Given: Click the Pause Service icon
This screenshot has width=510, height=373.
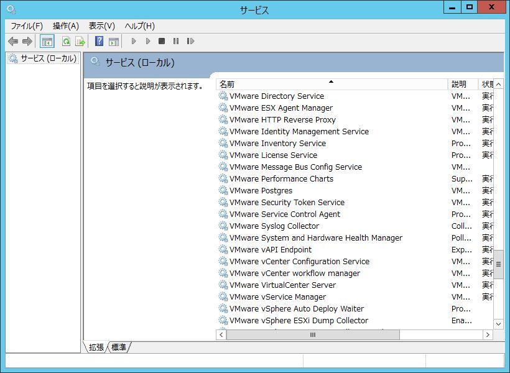Looking at the screenshot, I should coord(176,41).
